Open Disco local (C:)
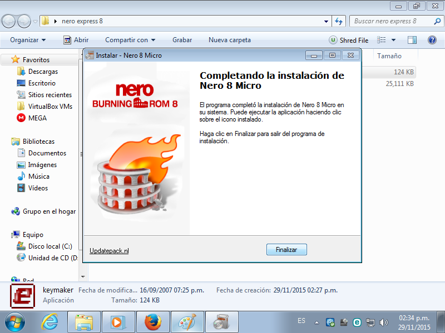The height and width of the screenshot is (333, 445). [x=50, y=246]
